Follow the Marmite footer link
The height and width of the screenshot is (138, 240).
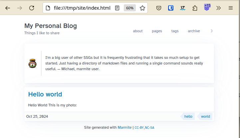124,127
